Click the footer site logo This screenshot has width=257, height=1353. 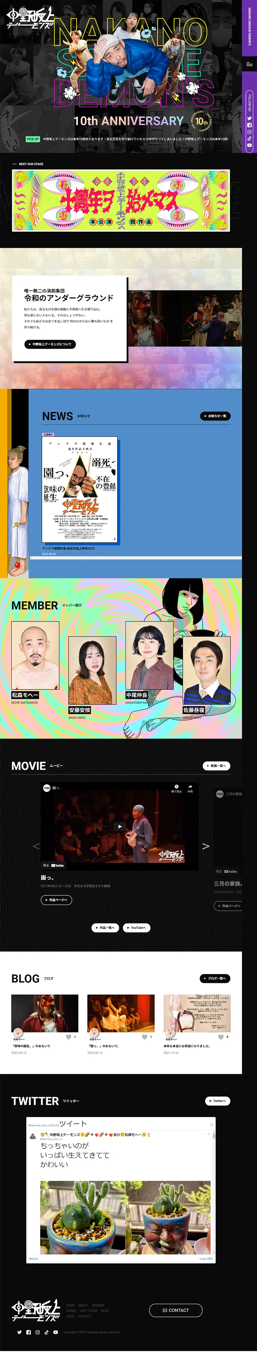click(x=36, y=1310)
